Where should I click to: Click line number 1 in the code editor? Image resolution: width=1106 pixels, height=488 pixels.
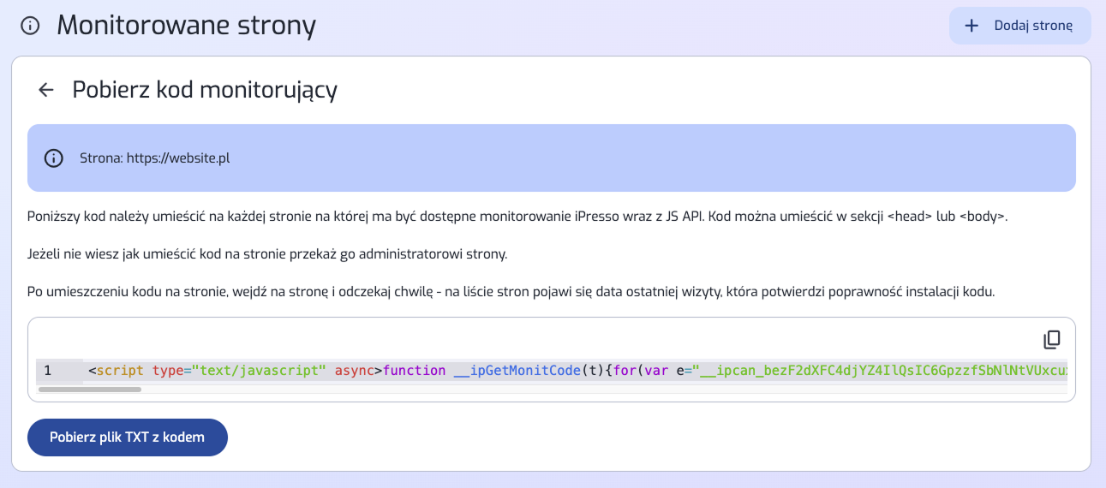click(x=48, y=371)
